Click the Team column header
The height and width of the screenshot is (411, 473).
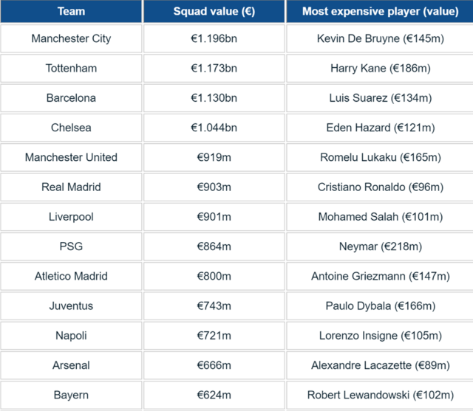click(71, 12)
